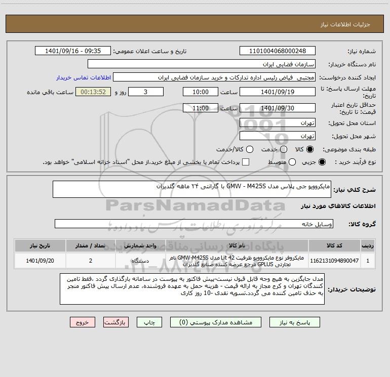The width and height of the screenshot is (390, 377).
Task: Click the چاپ print button
Action: [x=149, y=322]
